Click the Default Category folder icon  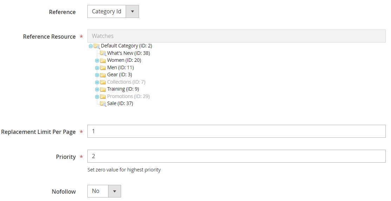click(x=97, y=46)
